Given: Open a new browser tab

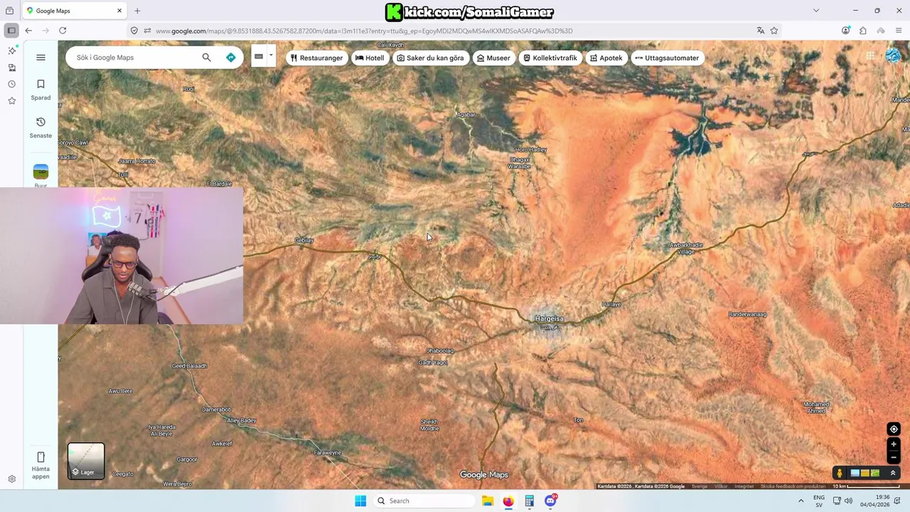Looking at the screenshot, I should (x=137, y=11).
